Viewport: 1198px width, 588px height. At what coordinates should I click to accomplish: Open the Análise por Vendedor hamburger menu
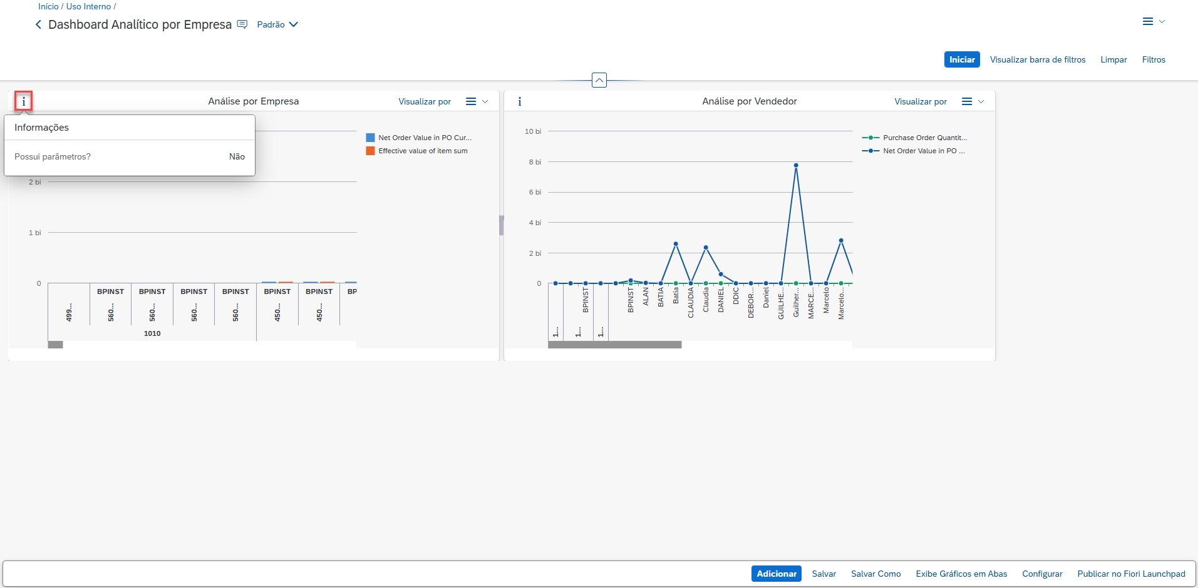click(x=967, y=101)
